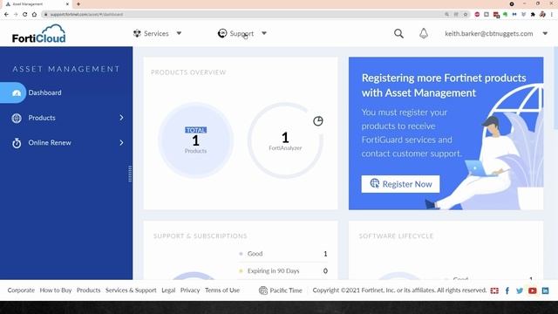Click the Pacific Time label
558x314 pixels.
click(286, 290)
